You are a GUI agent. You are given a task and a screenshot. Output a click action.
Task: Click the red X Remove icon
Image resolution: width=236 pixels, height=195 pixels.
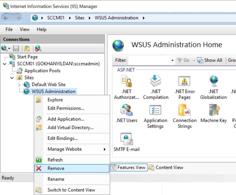tap(39, 168)
